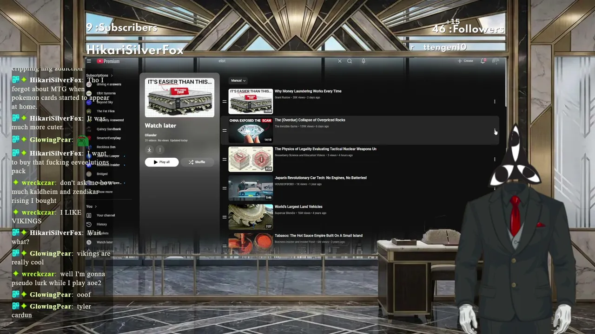Click the magnifier search icon
Image resolution: width=595 pixels, height=334 pixels.
coord(350,61)
